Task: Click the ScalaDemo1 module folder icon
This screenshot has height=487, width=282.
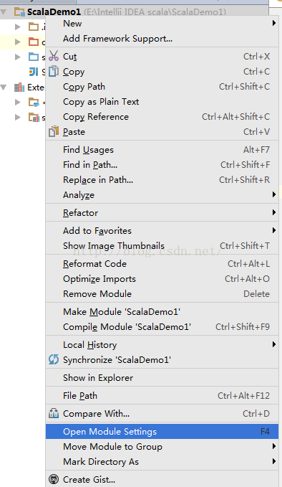Action: pyautogui.click(x=19, y=12)
